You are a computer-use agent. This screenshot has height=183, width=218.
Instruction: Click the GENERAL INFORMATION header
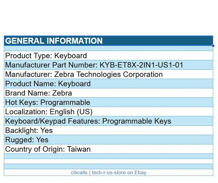[x=54, y=41]
